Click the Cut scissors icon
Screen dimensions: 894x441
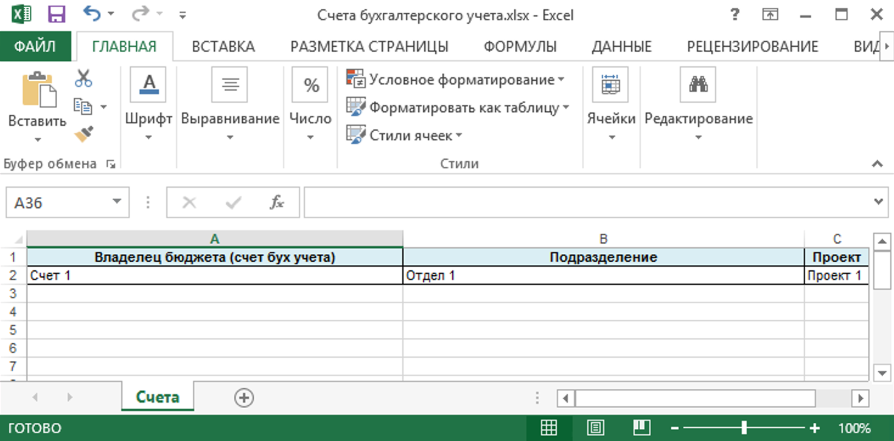(83, 78)
